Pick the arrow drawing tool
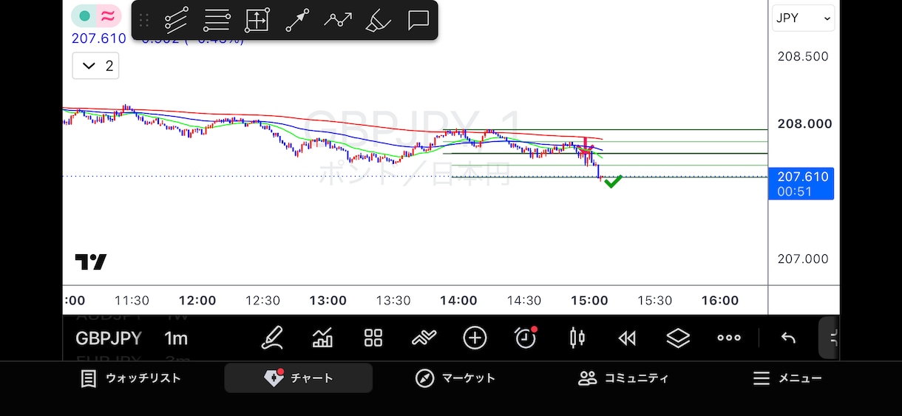This screenshot has width=902, height=416. 297,20
